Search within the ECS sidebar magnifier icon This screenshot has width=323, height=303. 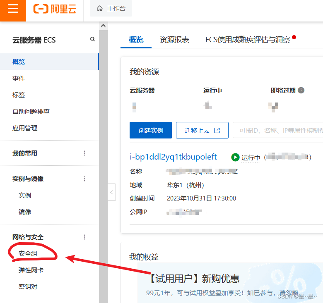92,39
